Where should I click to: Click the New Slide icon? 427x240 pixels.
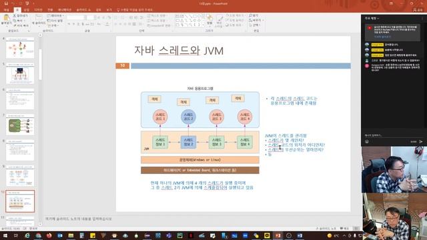[x=39, y=19]
